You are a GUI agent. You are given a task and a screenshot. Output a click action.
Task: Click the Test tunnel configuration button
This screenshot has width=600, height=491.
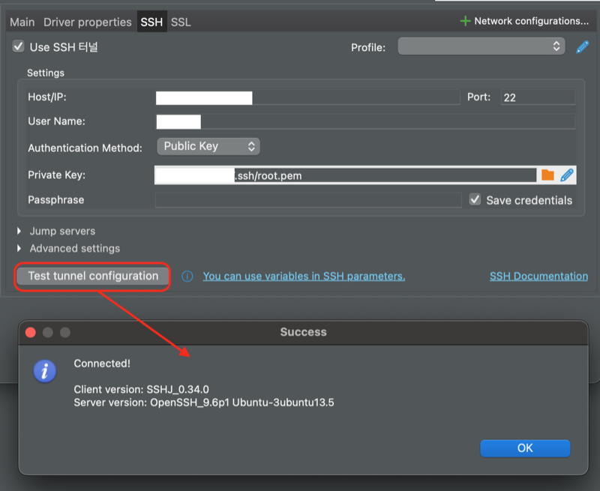(92, 276)
